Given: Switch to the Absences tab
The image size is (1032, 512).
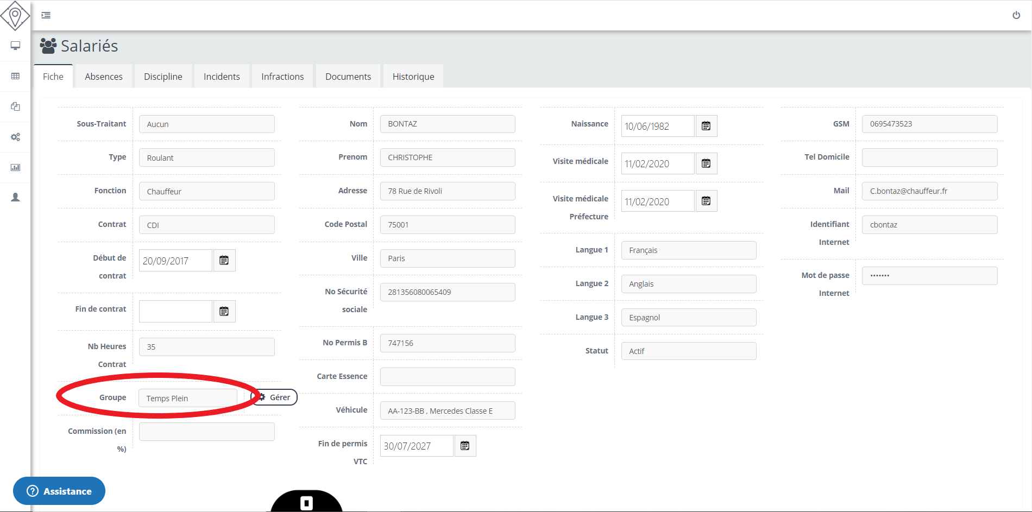Looking at the screenshot, I should click(x=103, y=77).
